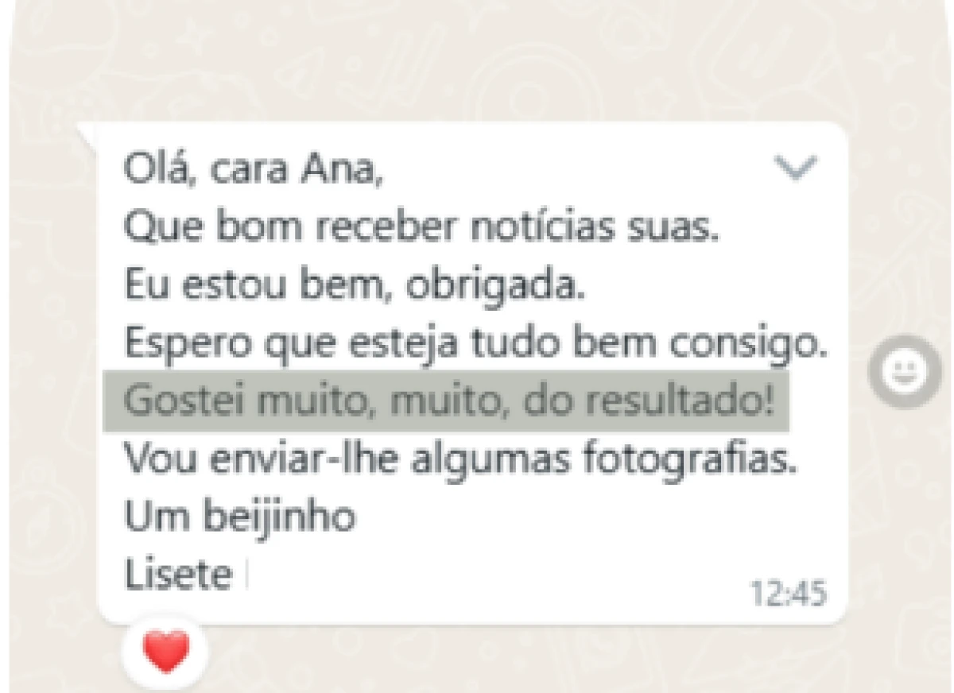The image size is (954, 693).
Task: Click the line 'Vou enviar-lhe algumas fotografias.'
Action: point(460,462)
